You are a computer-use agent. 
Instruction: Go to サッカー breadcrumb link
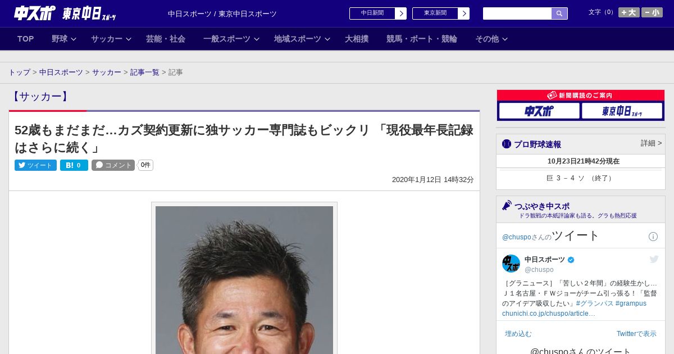click(x=107, y=72)
